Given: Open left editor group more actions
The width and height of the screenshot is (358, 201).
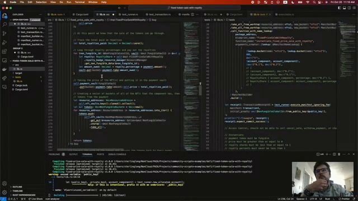Looking at the screenshot, I should (x=197, y=15).
